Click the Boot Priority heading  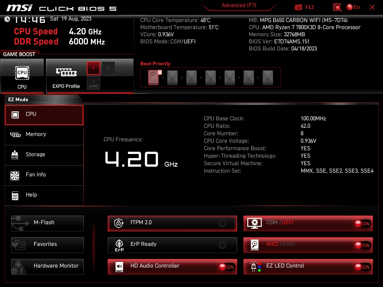tap(155, 64)
